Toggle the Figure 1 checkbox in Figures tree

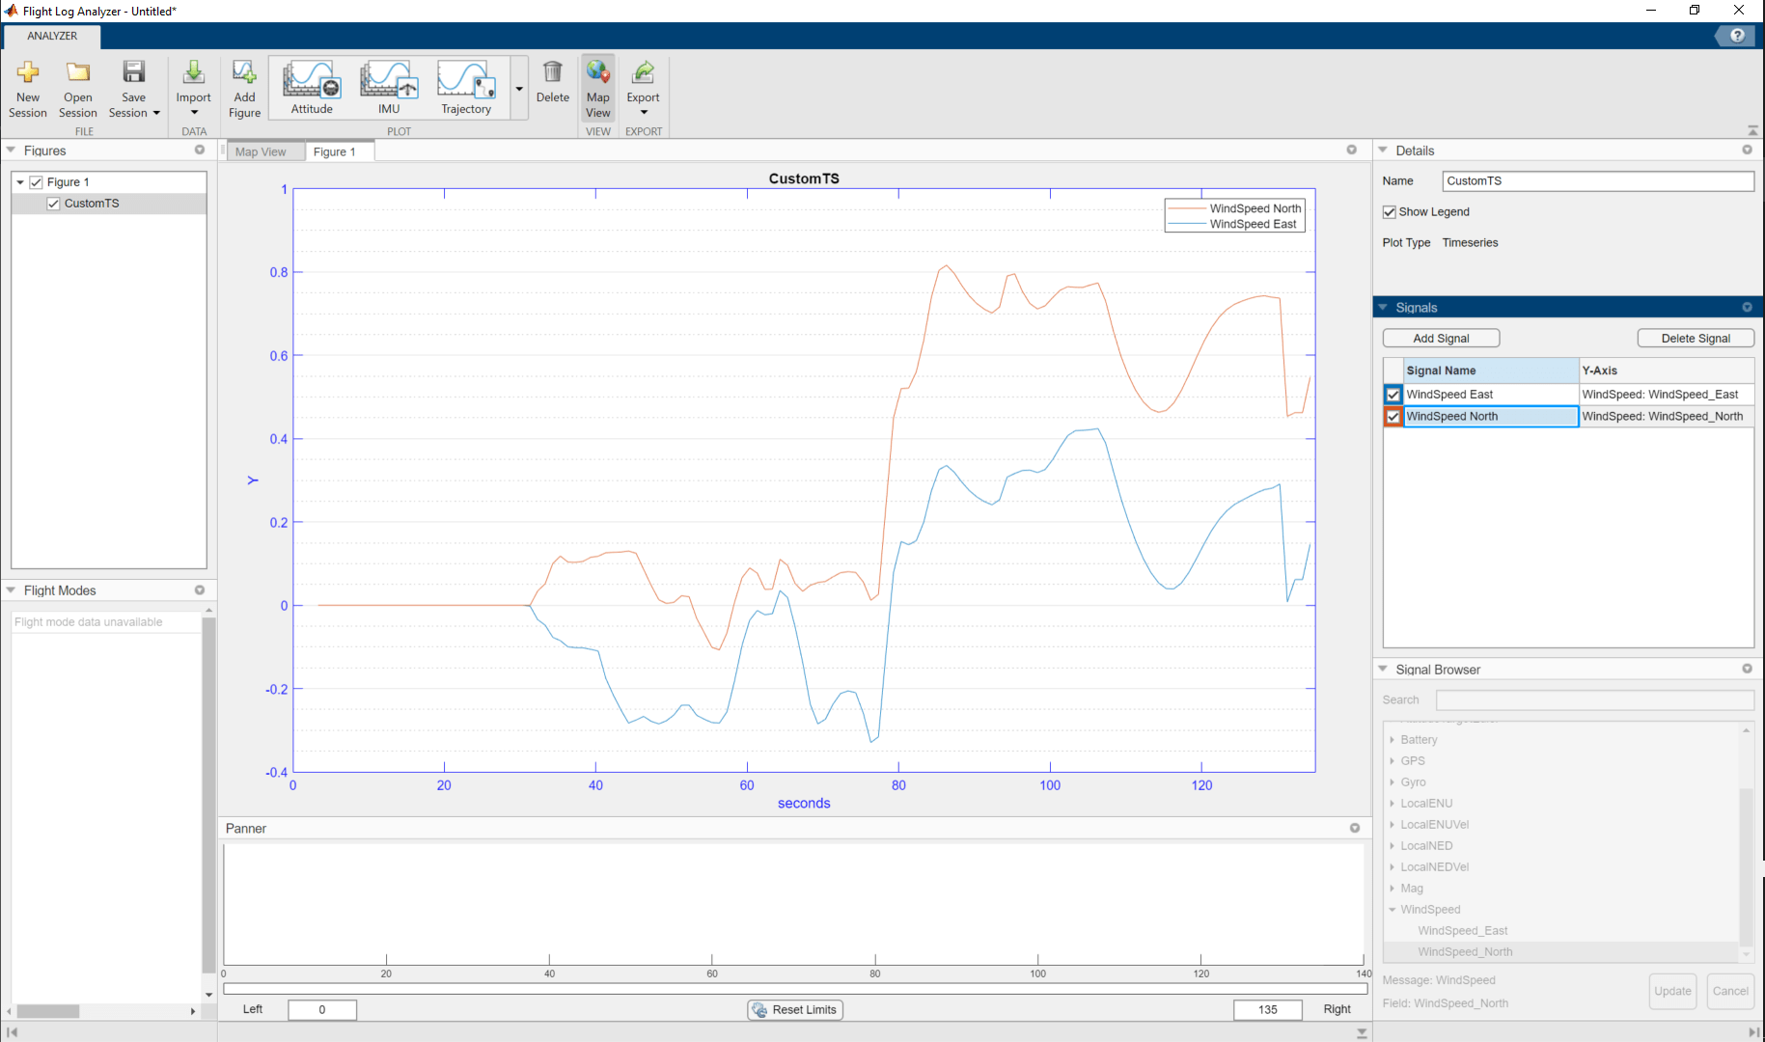point(37,182)
